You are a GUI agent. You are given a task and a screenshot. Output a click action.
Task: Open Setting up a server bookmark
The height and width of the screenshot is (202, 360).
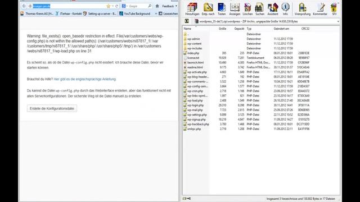100,13
